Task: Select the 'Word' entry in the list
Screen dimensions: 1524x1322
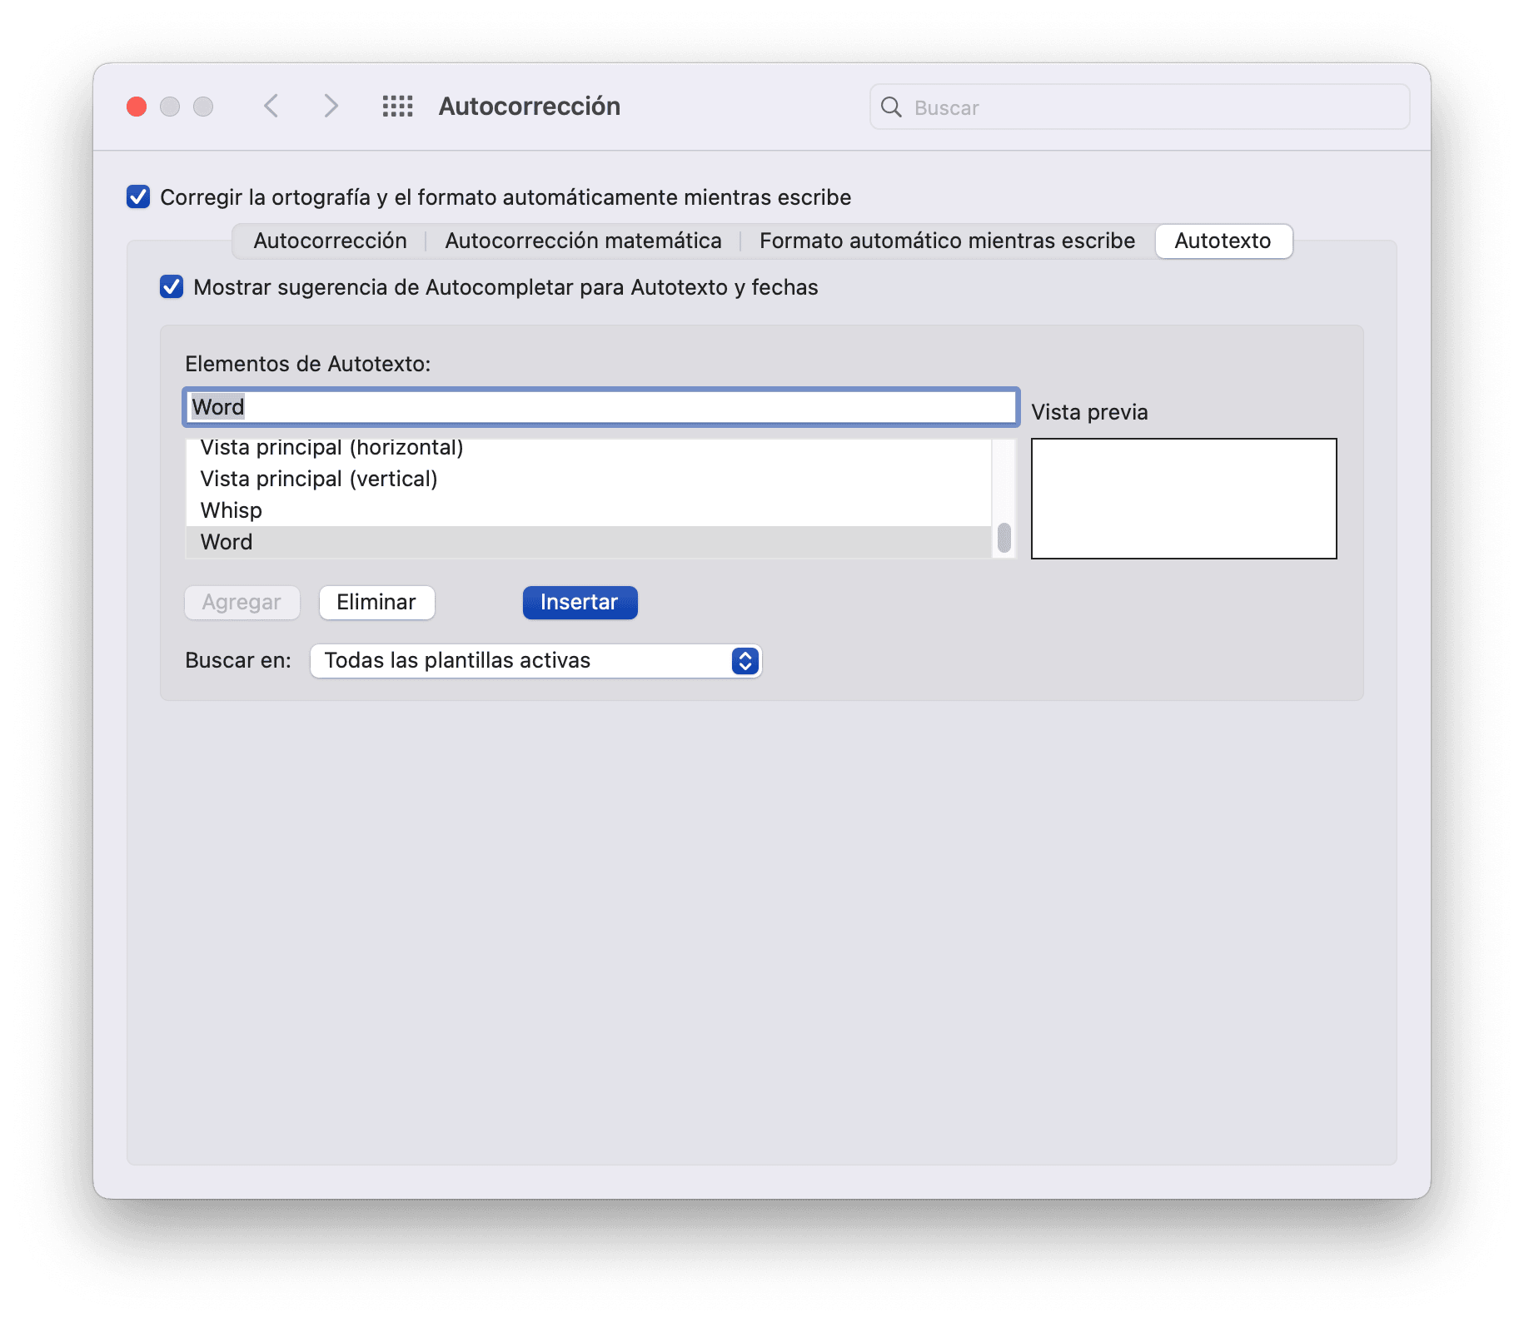Action: [x=589, y=542]
